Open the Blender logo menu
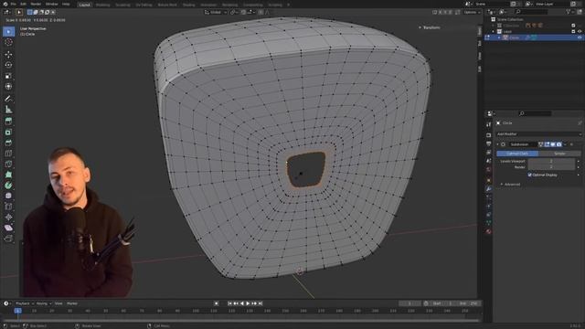 click(x=5, y=4)
